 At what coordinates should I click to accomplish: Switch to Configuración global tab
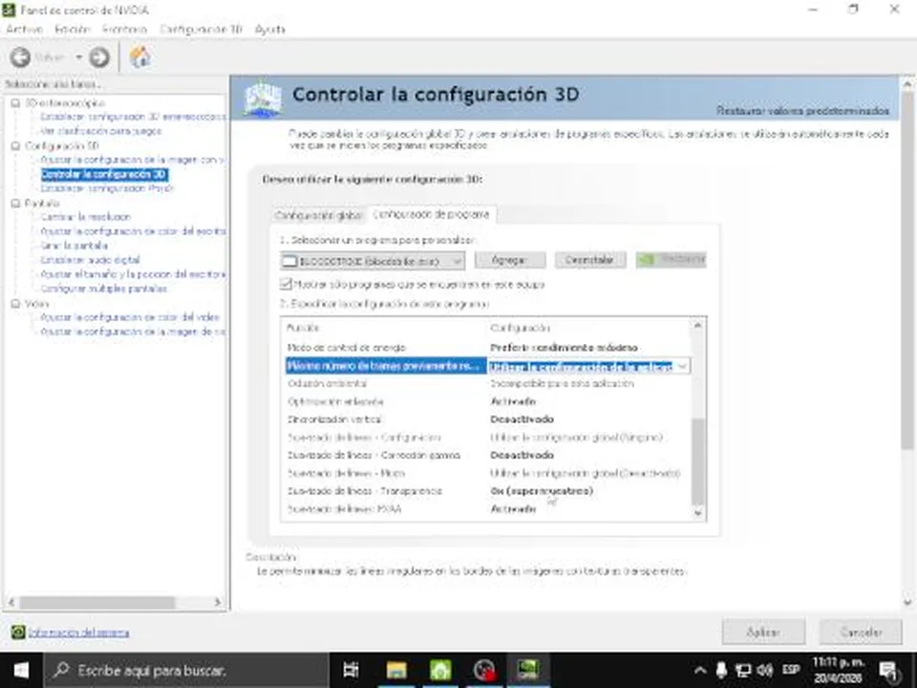pyautogui.click(x=318, y=215)
